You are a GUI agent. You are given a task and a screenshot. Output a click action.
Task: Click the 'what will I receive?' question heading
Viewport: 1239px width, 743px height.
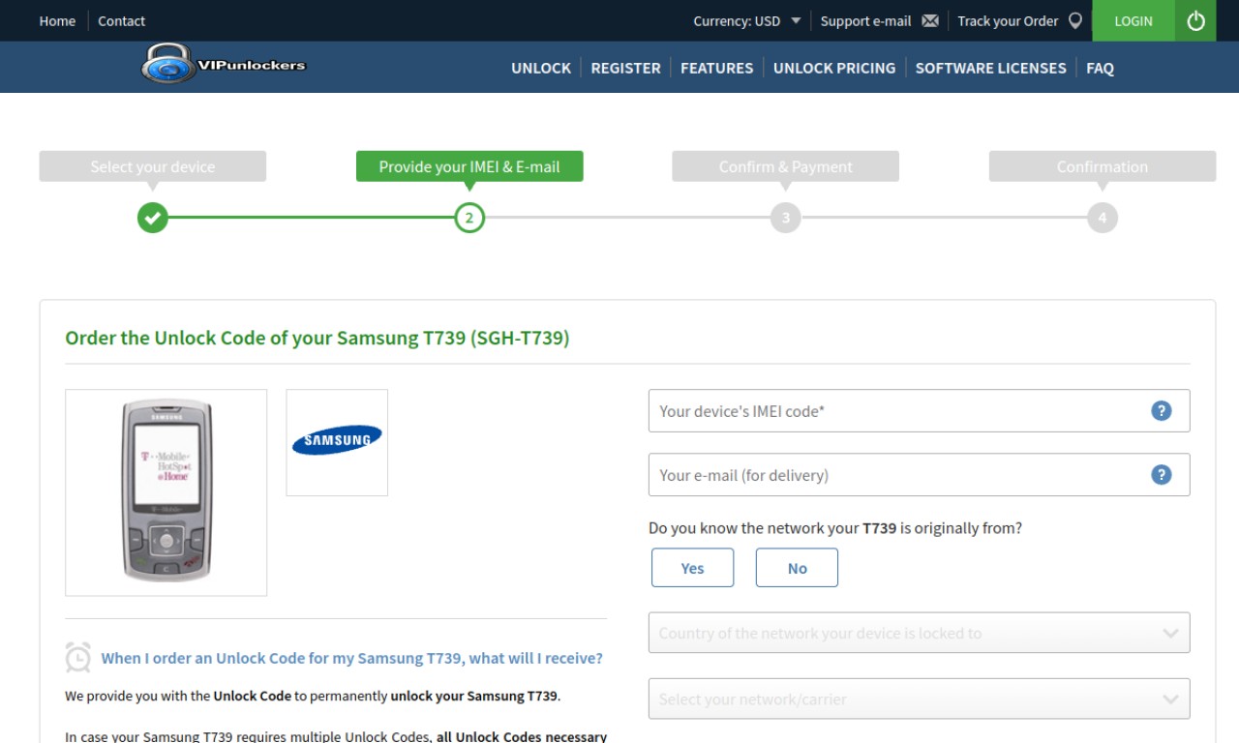(351, 658)
